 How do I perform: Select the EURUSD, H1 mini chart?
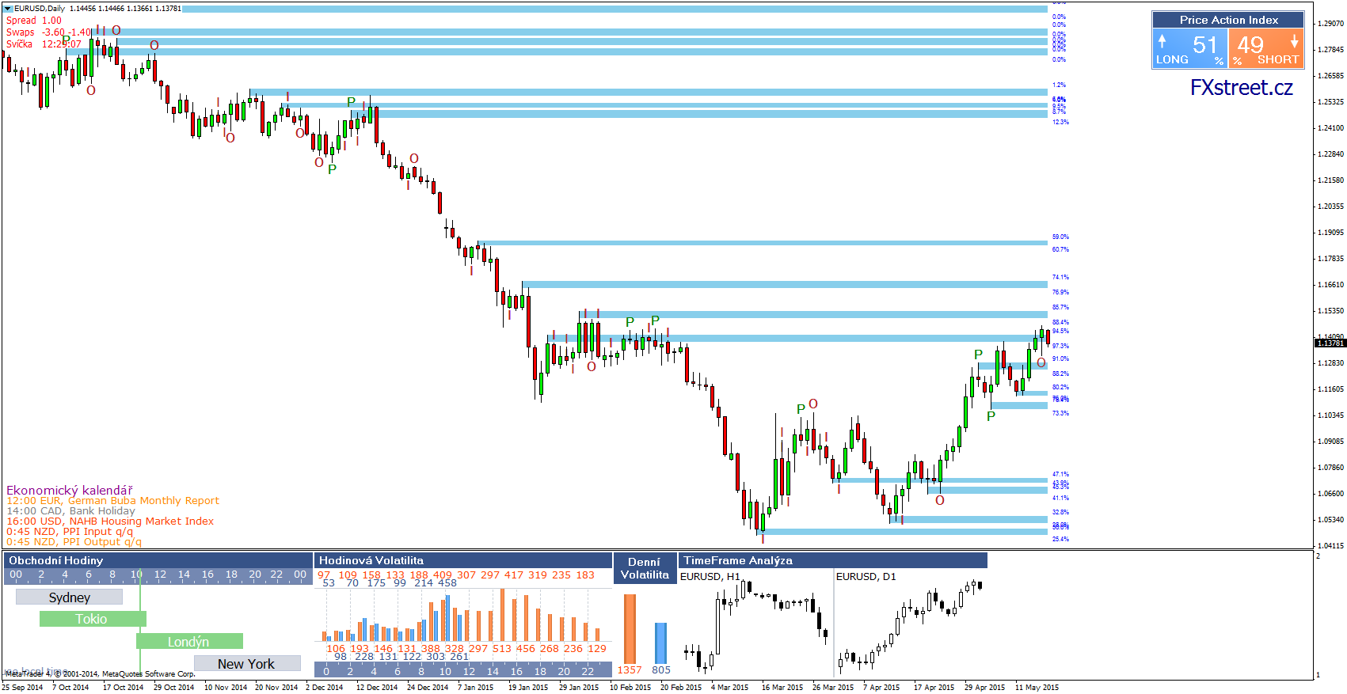tap(755, 624)
